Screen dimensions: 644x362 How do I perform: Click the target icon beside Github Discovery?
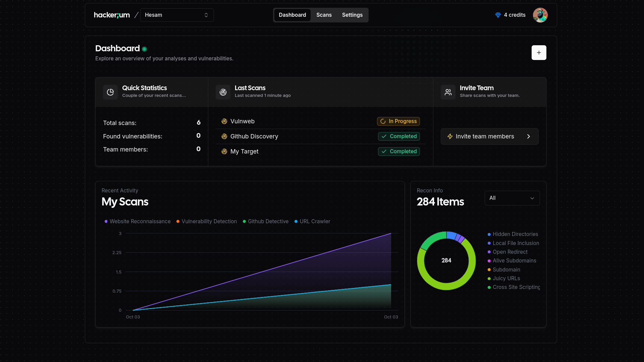[224, 136]
